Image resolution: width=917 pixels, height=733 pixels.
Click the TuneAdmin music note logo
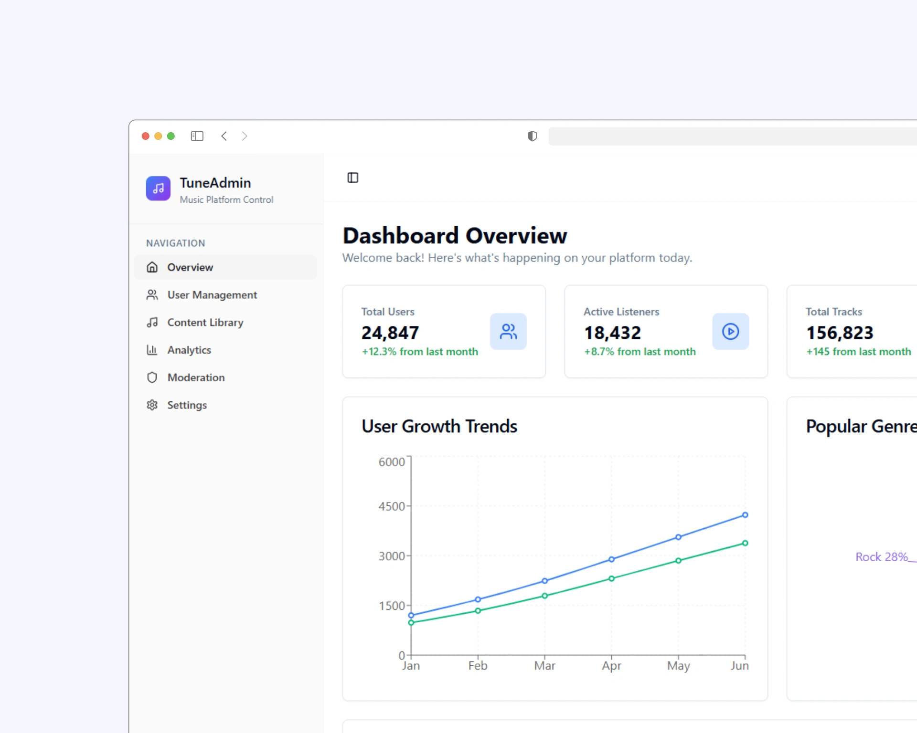pos(158,188)
